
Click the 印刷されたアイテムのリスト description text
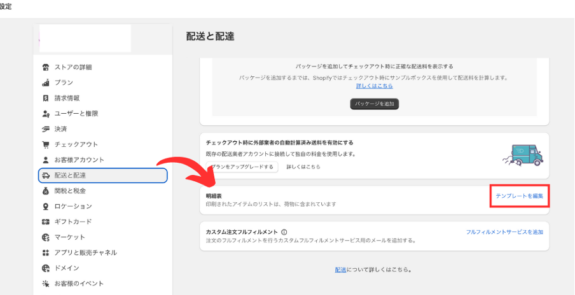tap(271, 203)
